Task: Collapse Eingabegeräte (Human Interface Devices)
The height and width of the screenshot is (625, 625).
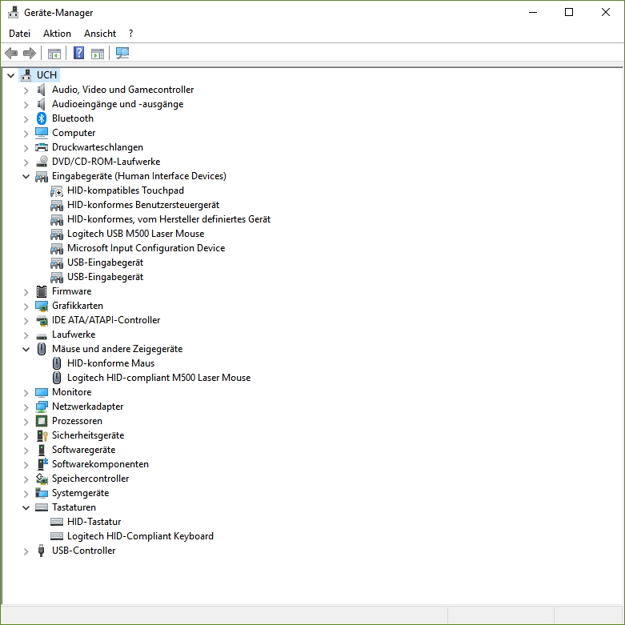Action: (x=26, y=176)
